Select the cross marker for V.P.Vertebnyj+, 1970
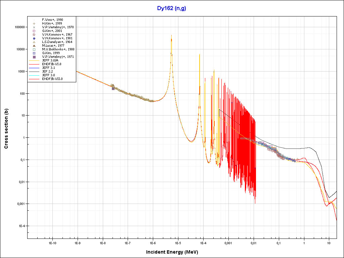 (34, 27)
